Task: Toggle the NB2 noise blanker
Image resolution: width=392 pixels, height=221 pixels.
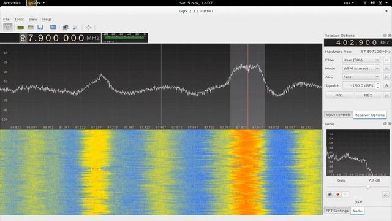Action: pos(368,95)
